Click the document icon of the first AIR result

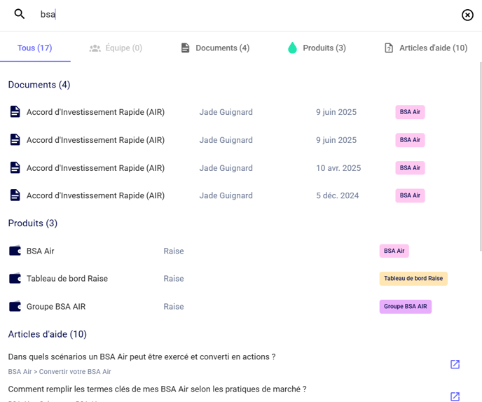(15, 112)
